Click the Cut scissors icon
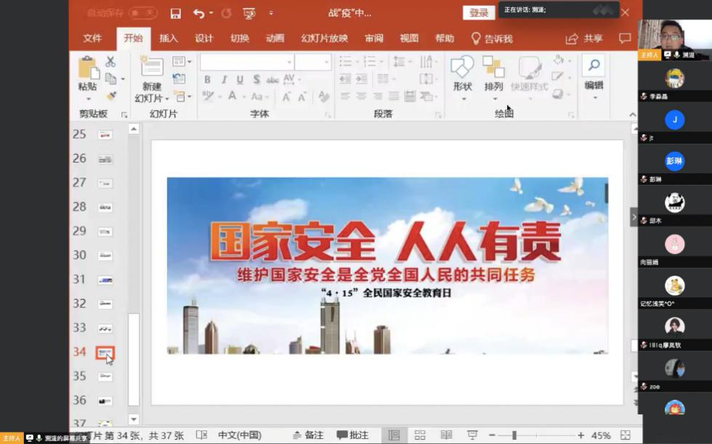The image size is (712, 444). tap(110, 62)
